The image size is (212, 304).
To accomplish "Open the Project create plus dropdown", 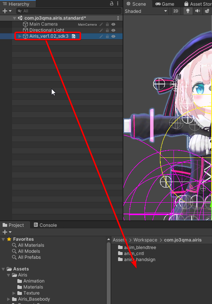I will [7, 232].
